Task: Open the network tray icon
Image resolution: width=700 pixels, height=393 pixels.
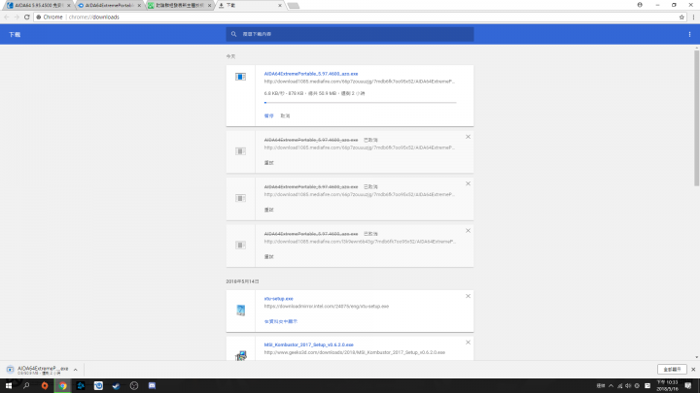Action: pos(619,386)
